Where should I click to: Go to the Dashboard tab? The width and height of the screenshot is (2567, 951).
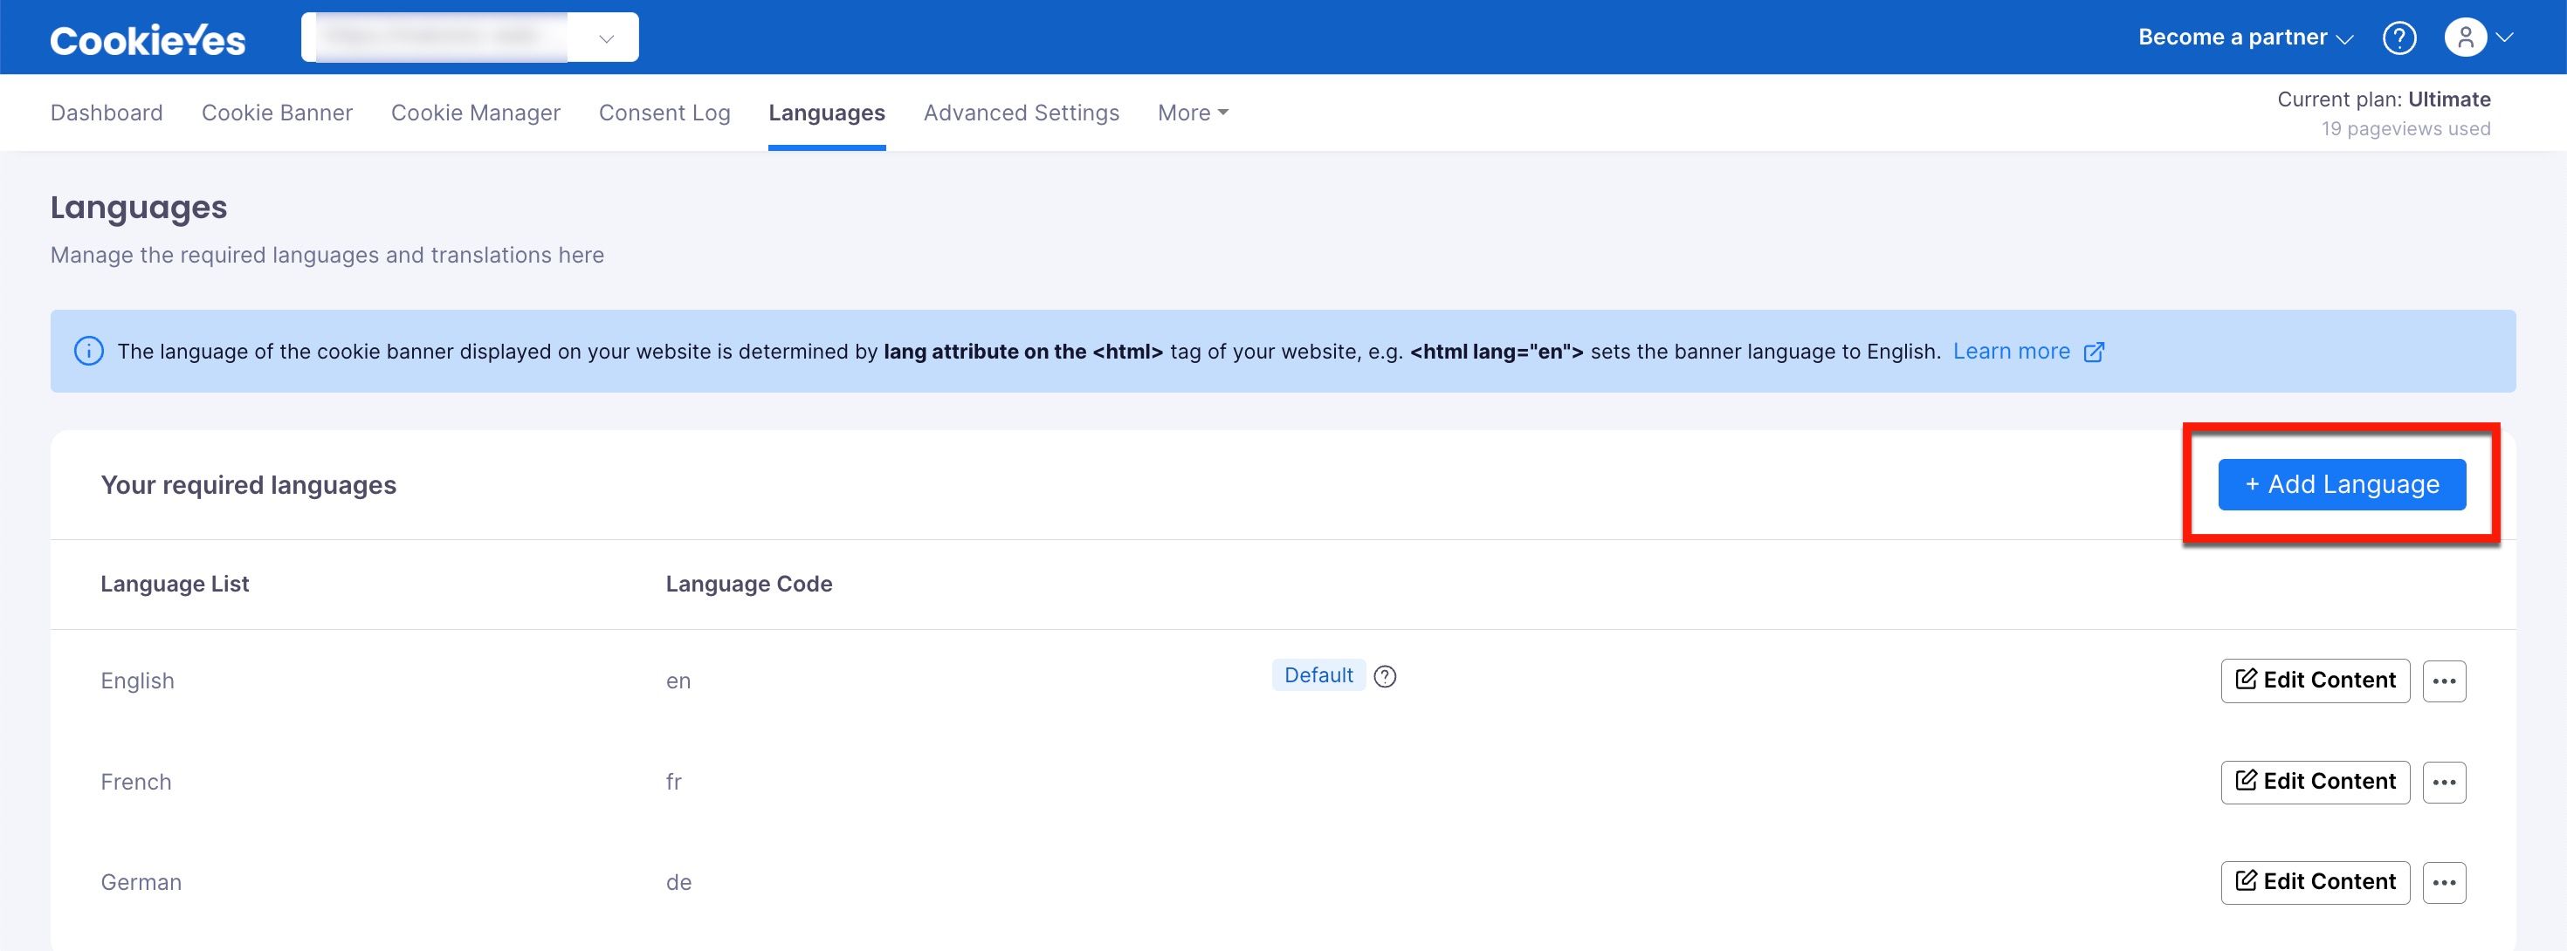(107, 113)
